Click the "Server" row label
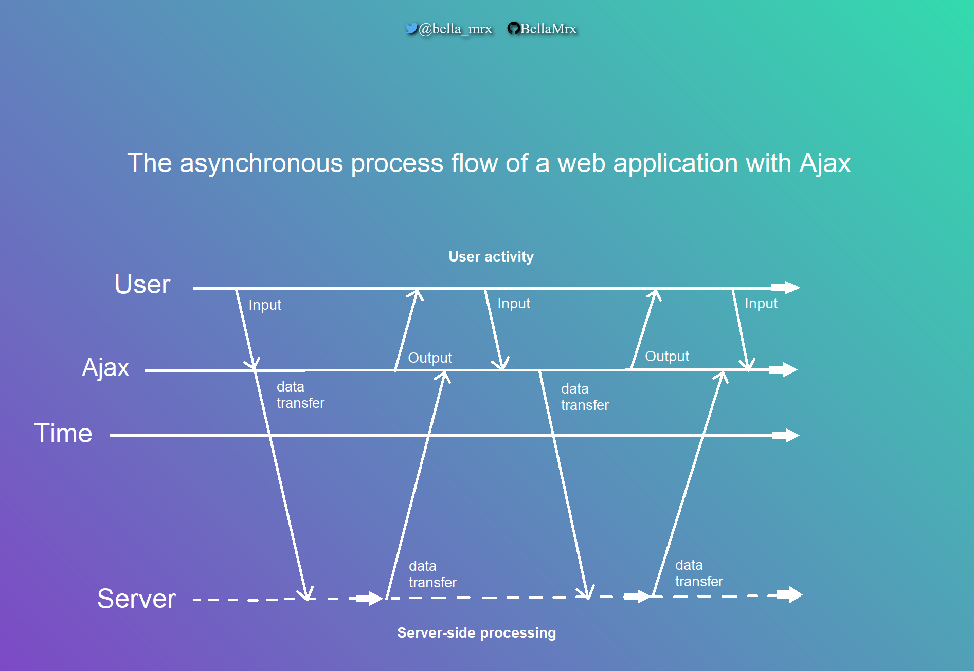The height and width of the screenshot is (671, 974). 136,599
